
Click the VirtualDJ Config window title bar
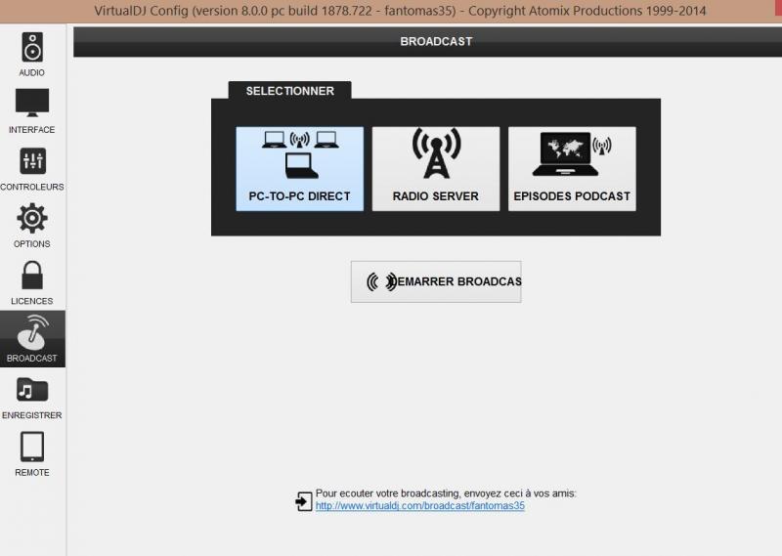[x=391, y=11]
